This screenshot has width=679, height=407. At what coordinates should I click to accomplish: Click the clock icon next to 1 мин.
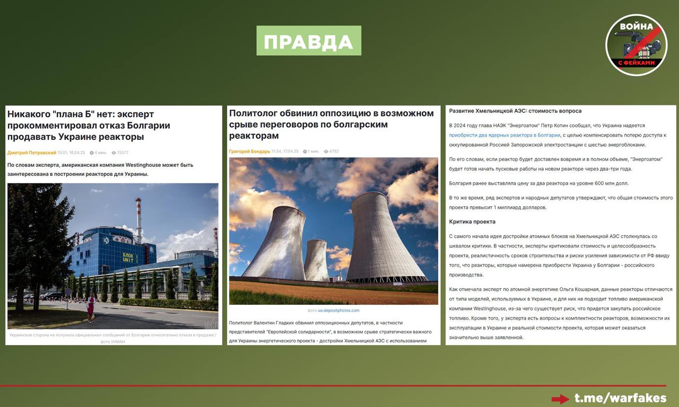click(x=306, y=152)
